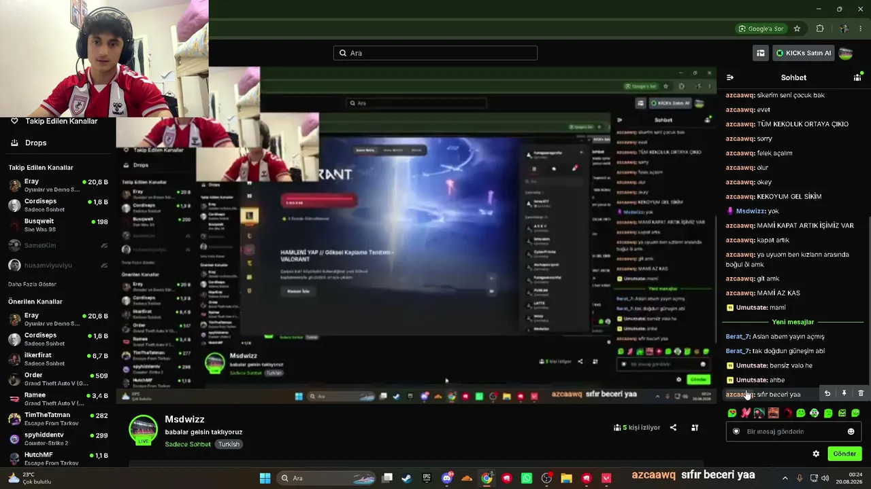This screenshot has width=871, height=489.
Task: Open husamviyuviyu offline channel
Action: [58, 265]
